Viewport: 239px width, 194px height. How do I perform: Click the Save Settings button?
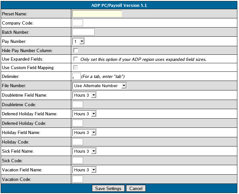108,188
